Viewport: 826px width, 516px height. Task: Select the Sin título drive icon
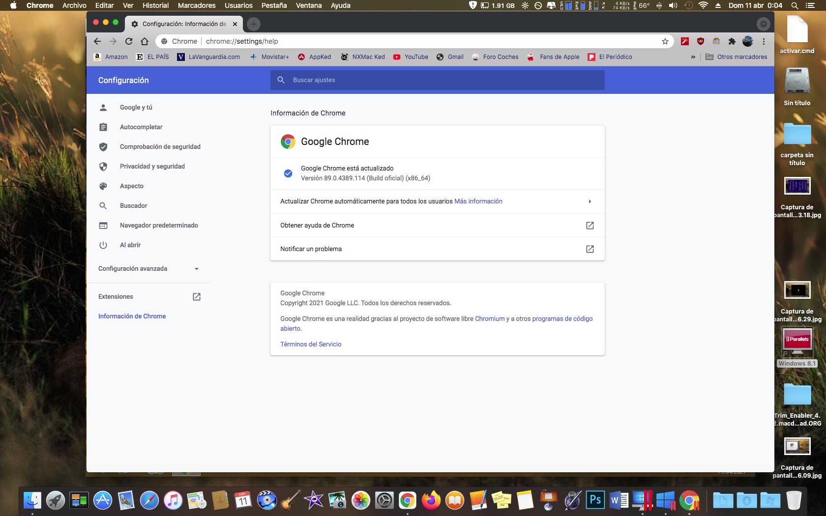click(797, 86)
